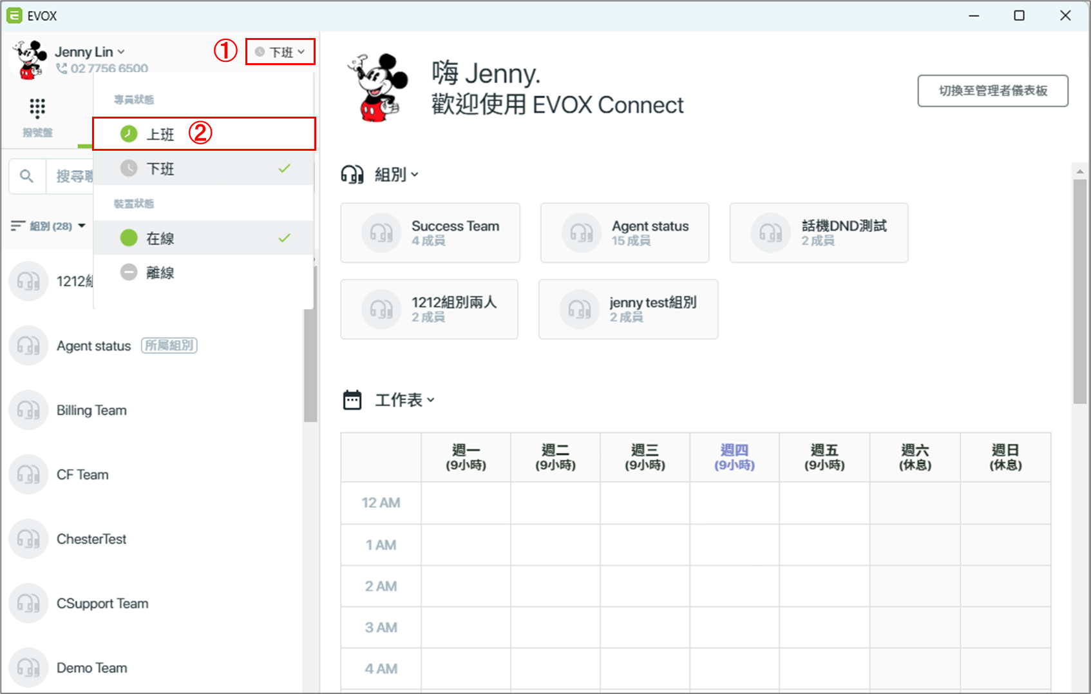Set device status to 離線
Image resolution: width=1091 pixels, height=694 pixels.
[x=204, y=273]
